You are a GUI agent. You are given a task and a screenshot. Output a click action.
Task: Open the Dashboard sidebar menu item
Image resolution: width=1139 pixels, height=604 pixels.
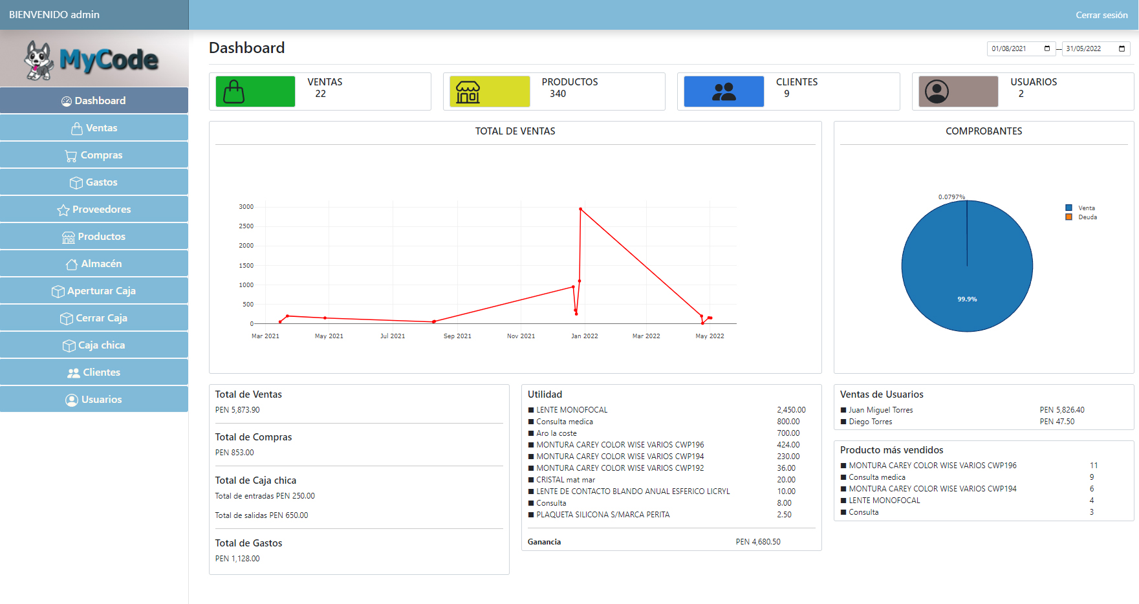94,101
